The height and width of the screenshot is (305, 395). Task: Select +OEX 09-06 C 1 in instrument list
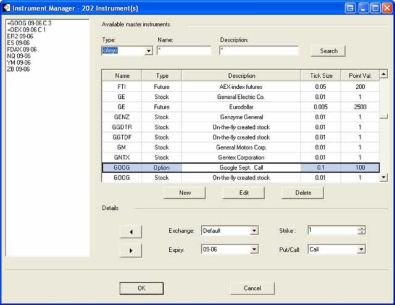(x=27, y=30)
